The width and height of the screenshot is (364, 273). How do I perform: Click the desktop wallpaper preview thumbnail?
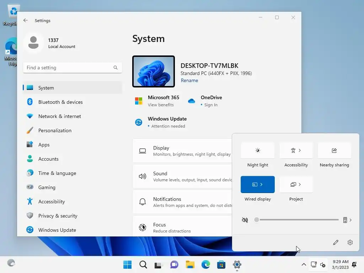154,71
